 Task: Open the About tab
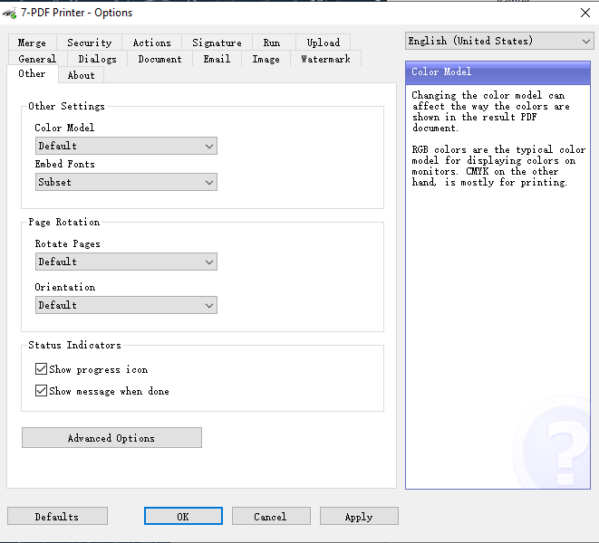[x=81, y=75]
